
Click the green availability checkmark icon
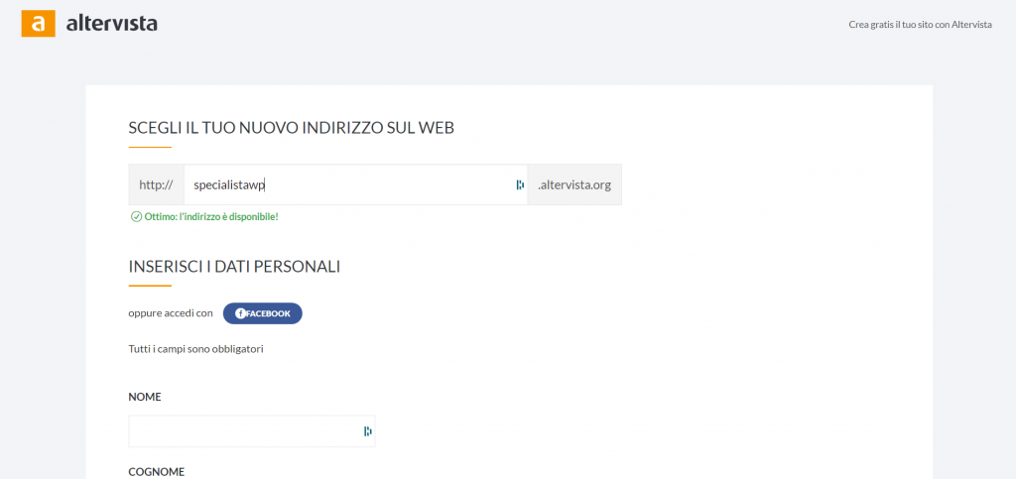(136, 216)
